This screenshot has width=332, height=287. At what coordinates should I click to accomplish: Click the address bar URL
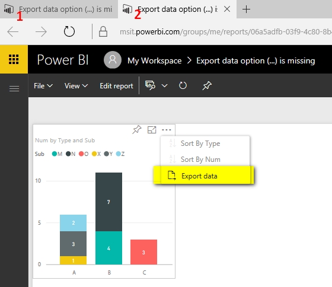225,32
